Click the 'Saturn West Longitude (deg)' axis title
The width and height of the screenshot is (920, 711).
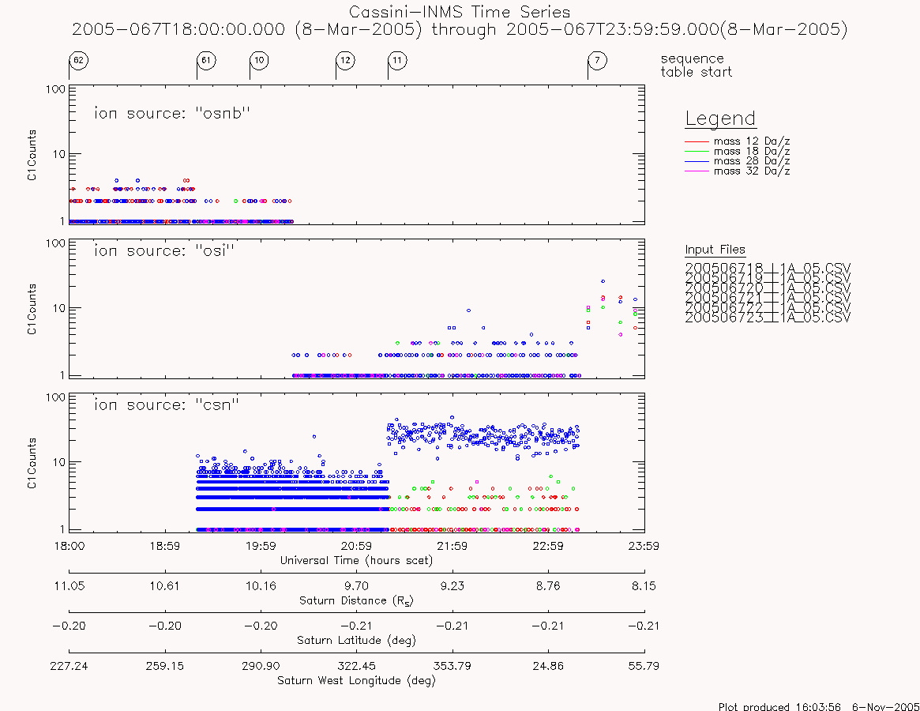pos(357,680)
